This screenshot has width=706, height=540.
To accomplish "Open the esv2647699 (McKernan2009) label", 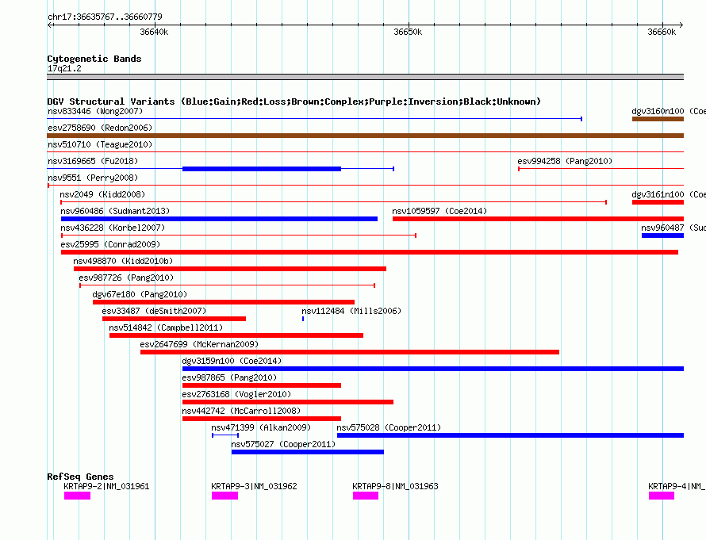I will pos(199,344).
